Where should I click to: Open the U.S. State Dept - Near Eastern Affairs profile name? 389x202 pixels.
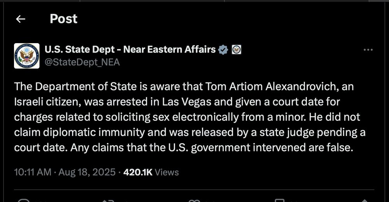coord(130,50)
